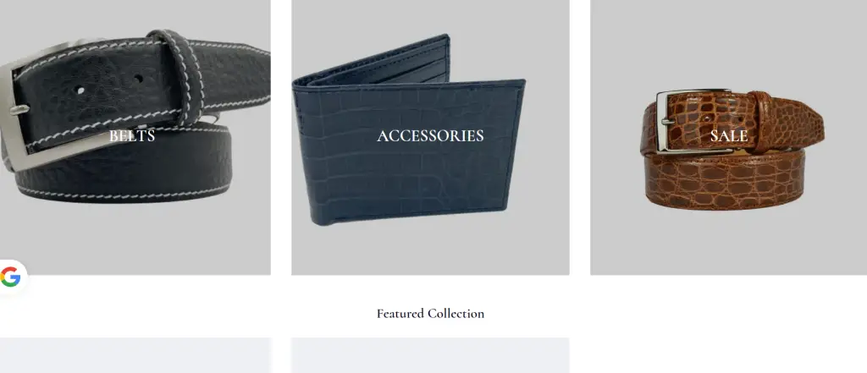Click the gray background below the wallet
This screenshot has height=373, width=867.
430,250
